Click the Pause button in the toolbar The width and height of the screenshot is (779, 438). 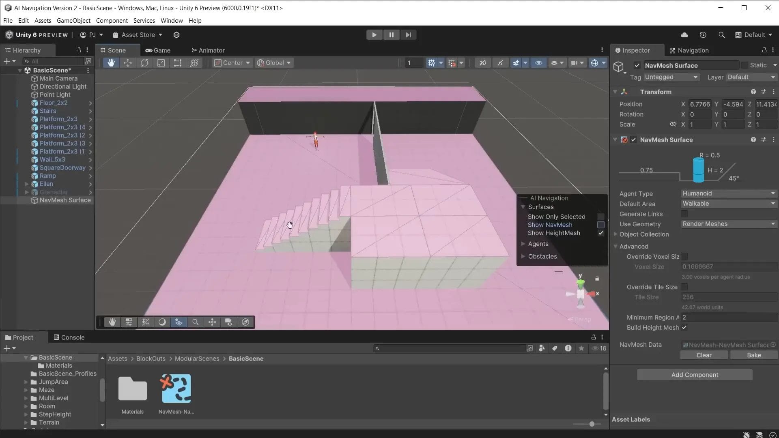tap(391, 34)
